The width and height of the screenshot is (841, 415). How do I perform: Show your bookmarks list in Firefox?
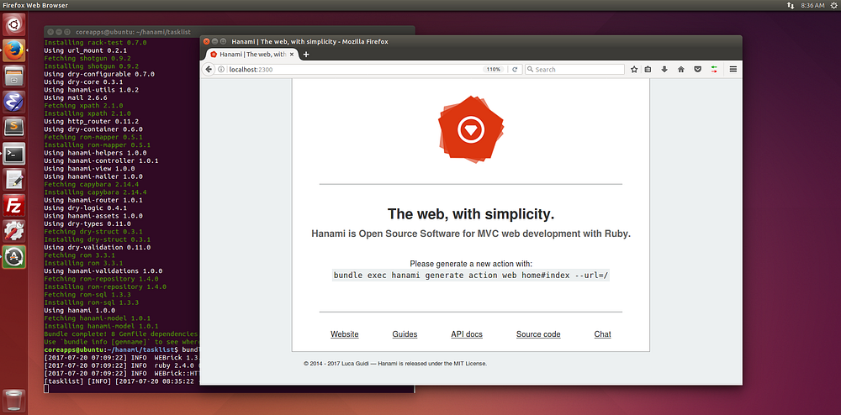click(648, 69)
